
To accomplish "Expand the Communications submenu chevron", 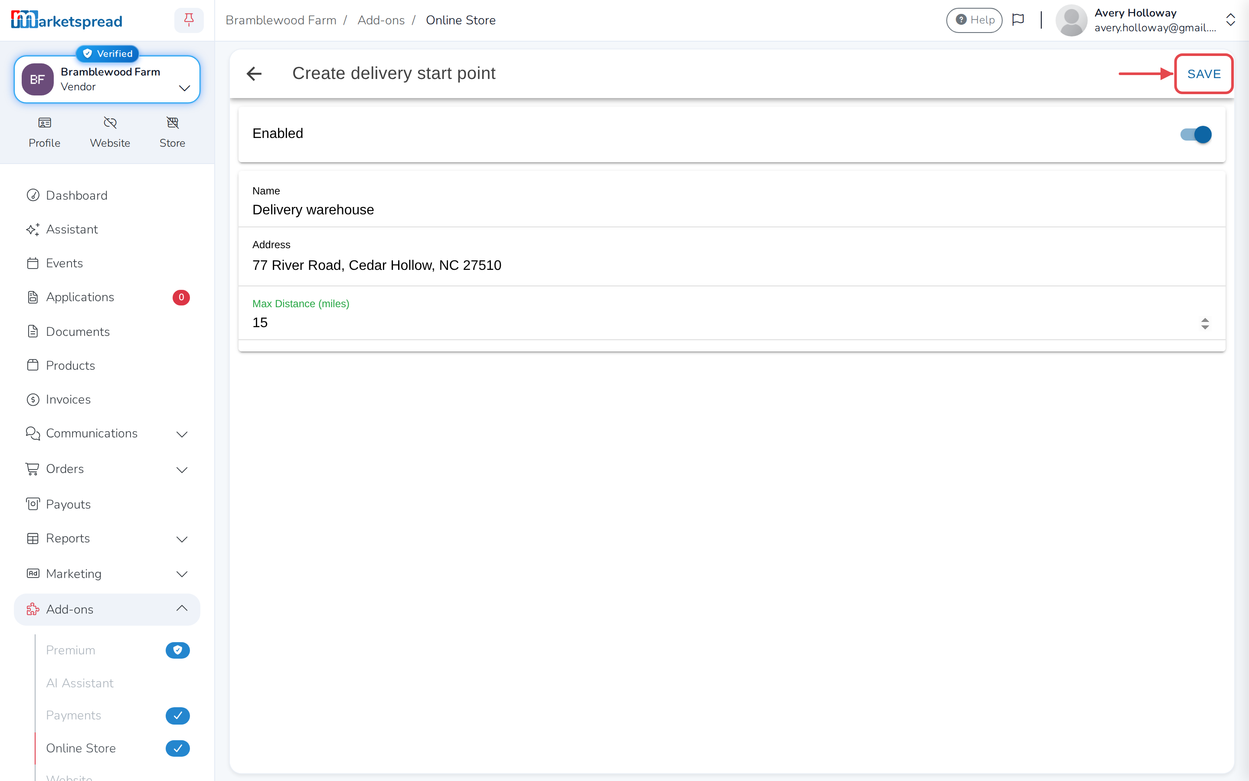I will (182, 434).
